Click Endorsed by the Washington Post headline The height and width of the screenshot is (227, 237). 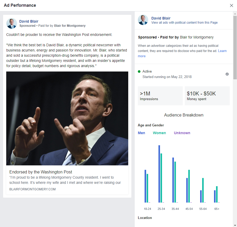[x=41, y=172]
